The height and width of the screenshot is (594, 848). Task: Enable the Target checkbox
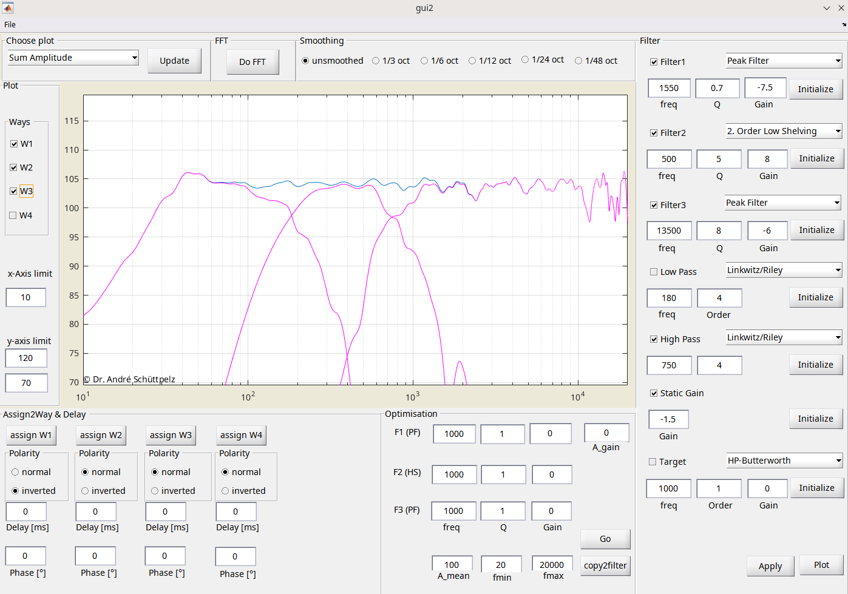[x=653, y=462]
